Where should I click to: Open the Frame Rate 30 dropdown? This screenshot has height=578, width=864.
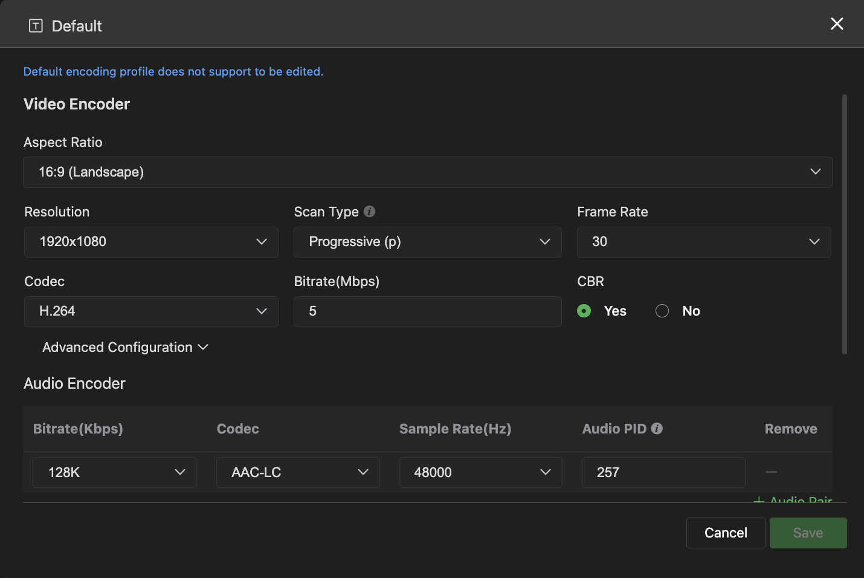click(x=704, y=242)
